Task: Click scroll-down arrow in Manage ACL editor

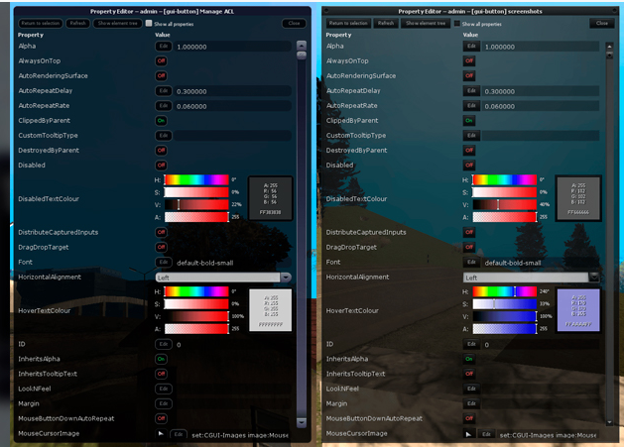Action: tap(302, 423)
